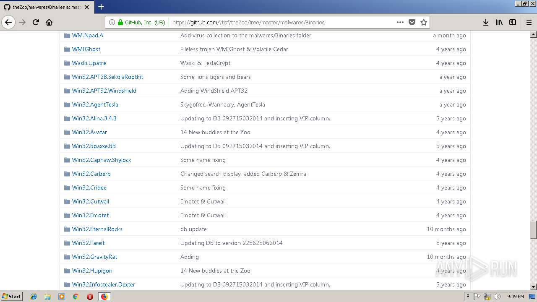The height and width of the screenshot is (302, 537).
Task: Open commit 'Some lions tigers and bears'
Action: click(x=215, y=77)
